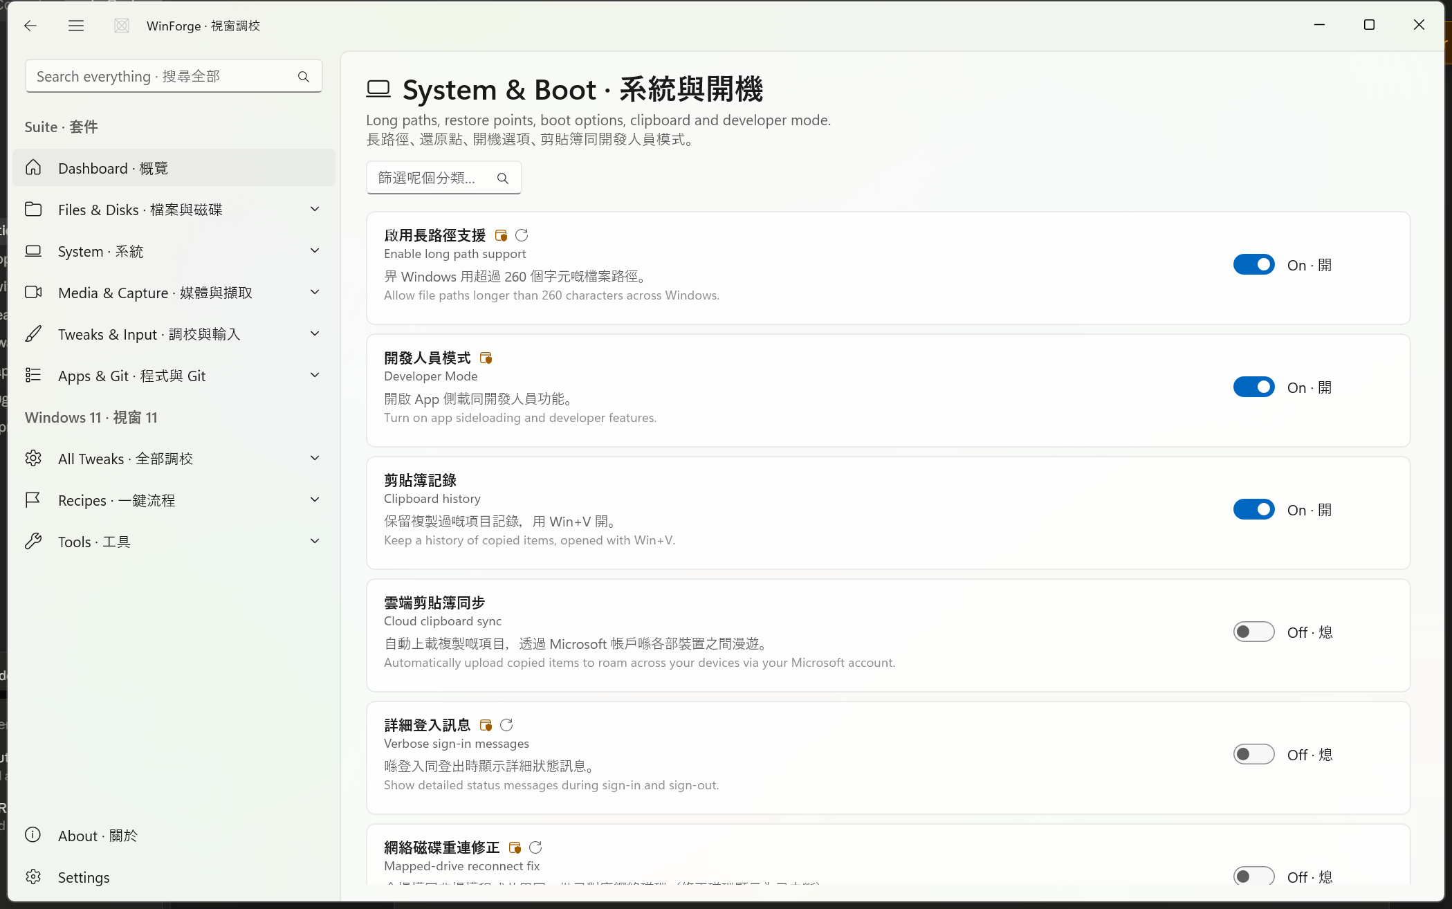
Task: Click the Dashboard home icon
Action: (33, 167)
